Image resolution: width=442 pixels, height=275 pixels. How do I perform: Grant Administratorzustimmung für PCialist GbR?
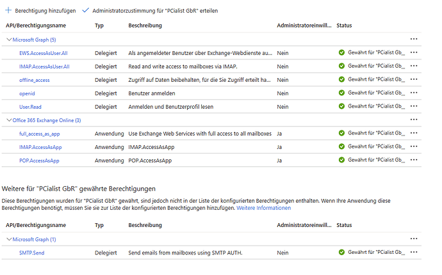click(150, 11)
